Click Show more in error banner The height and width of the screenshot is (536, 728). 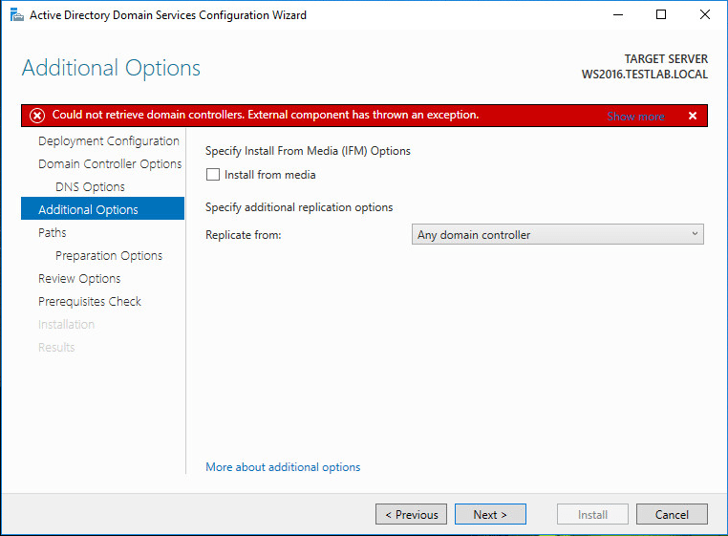coord(635,117)
